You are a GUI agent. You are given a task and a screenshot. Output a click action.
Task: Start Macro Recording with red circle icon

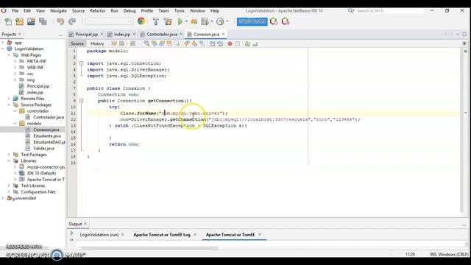pos(230,43)
